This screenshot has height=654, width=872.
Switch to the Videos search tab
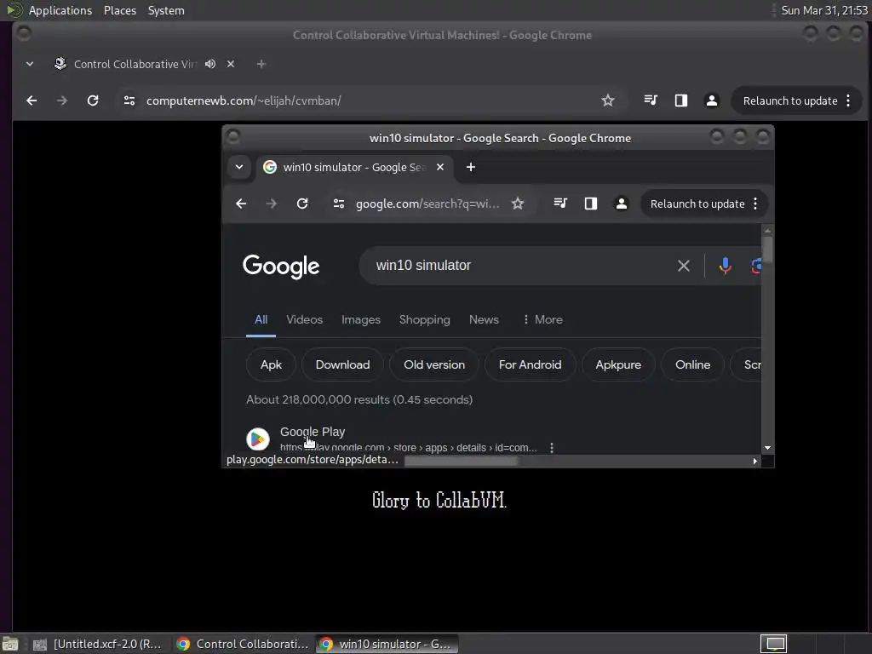point(304,320)
